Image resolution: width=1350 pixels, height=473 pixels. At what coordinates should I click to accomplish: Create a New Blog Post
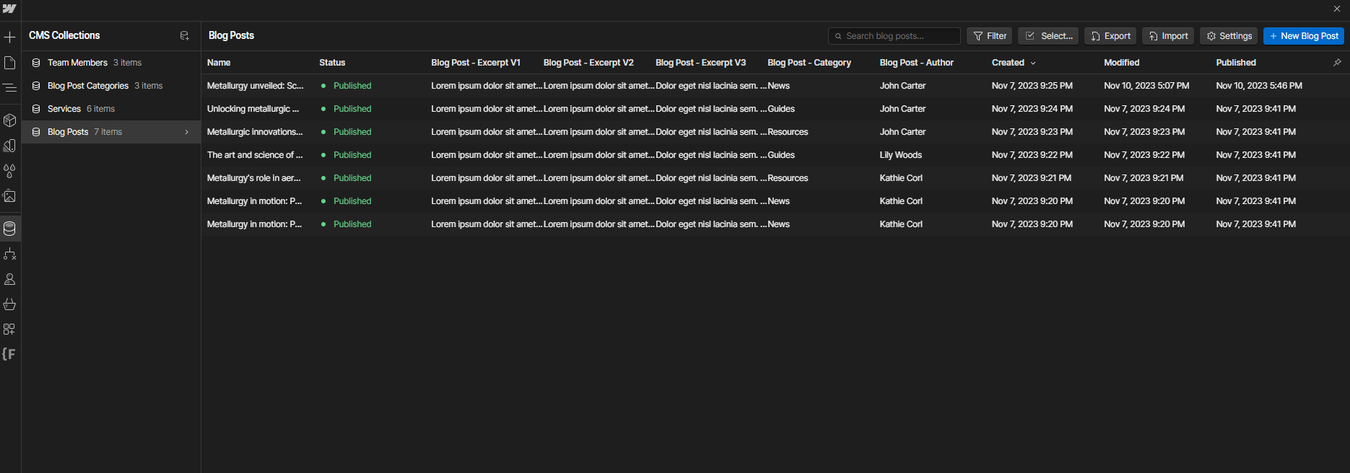(x=1304, y=36)
